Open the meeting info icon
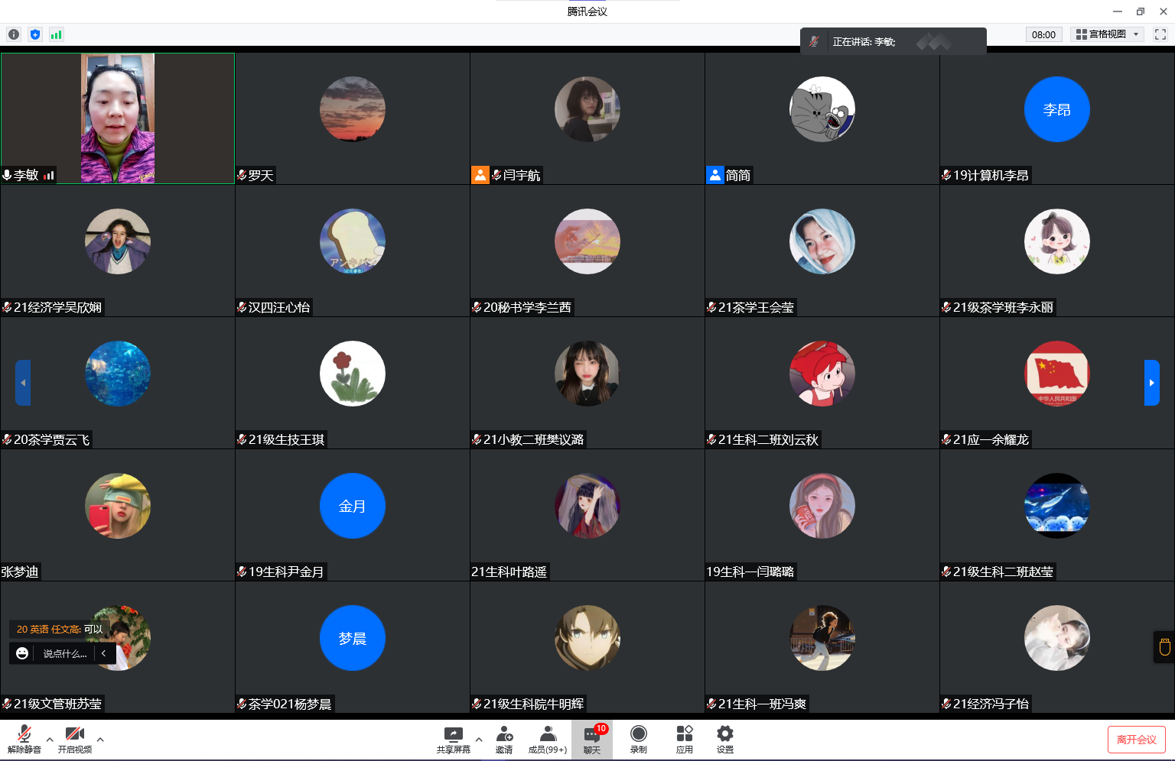 (14, 34)
